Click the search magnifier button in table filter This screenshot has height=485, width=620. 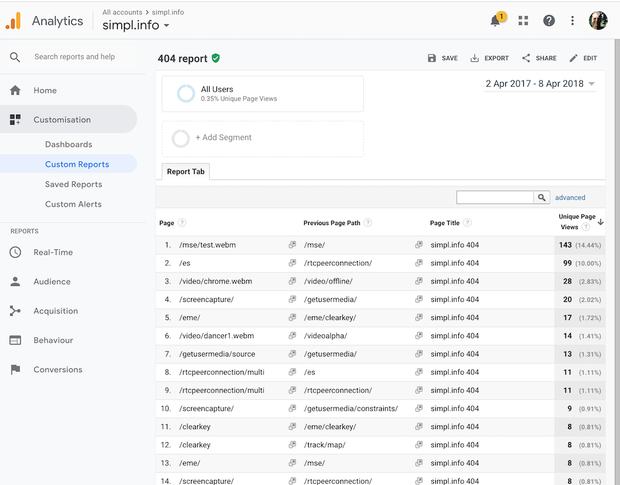click(x=542, y=197)
